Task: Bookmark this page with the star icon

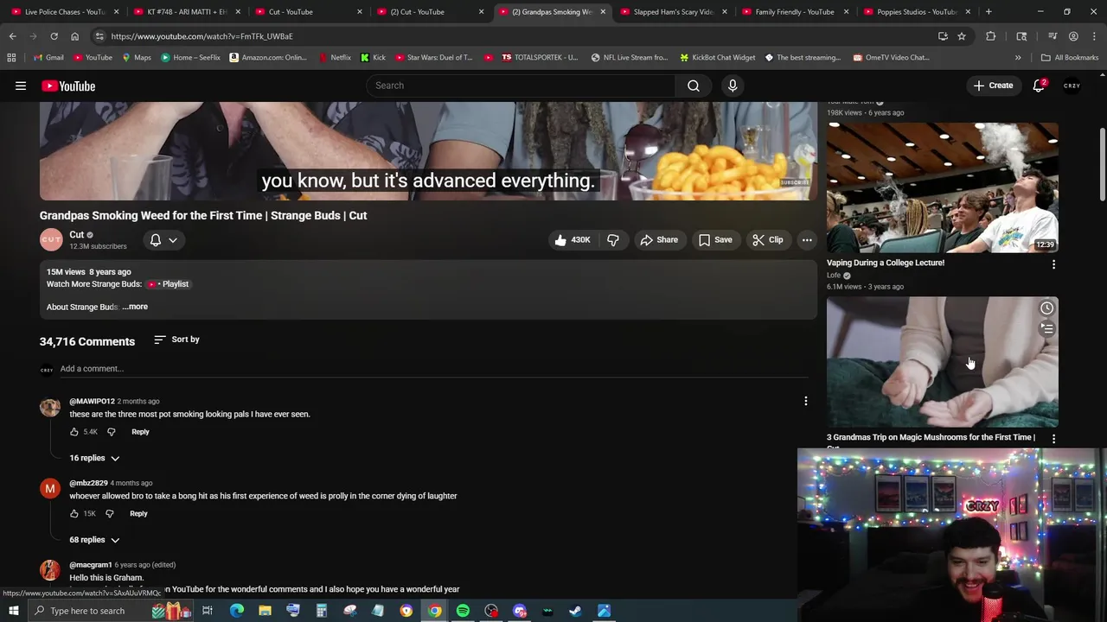Action: 961,36
